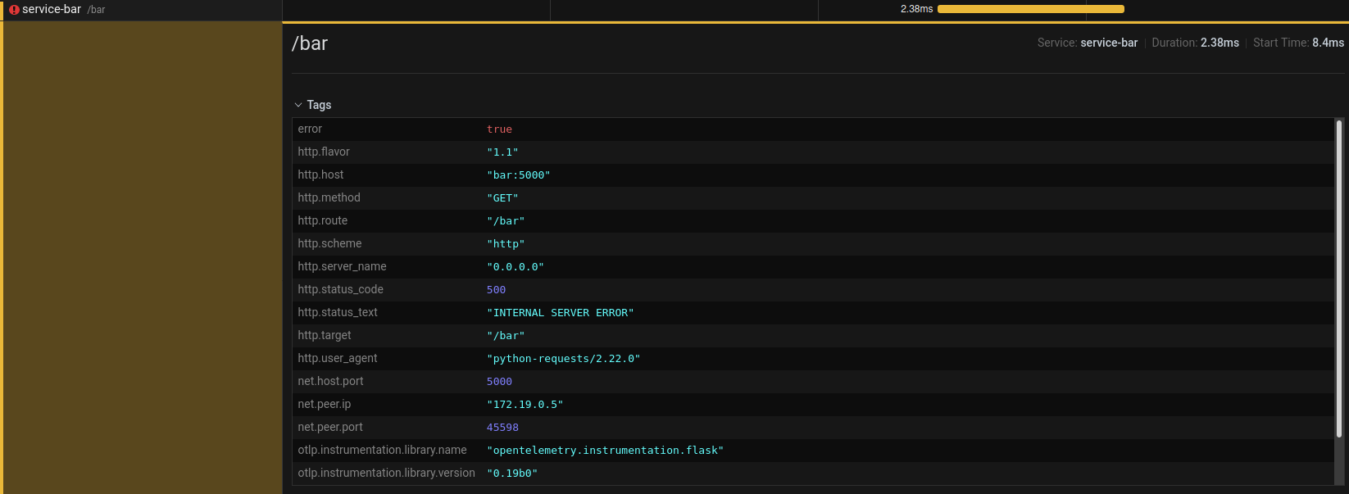The width and height of the screenshot is (1349, 494).
Task: Click the http.status_text INTERNAL SERVER ERROR value
Action: [560, 313]
